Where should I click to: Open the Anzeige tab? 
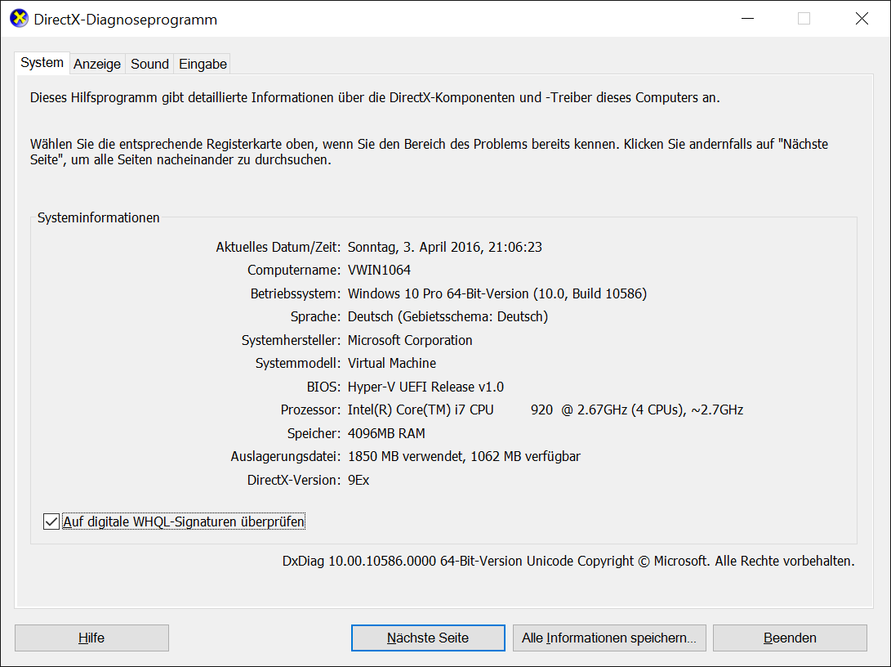coord(97,64)
